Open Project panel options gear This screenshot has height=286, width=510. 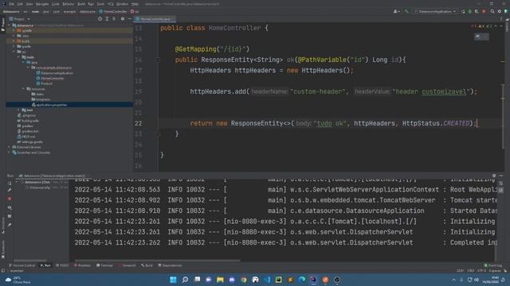point(123,19)
